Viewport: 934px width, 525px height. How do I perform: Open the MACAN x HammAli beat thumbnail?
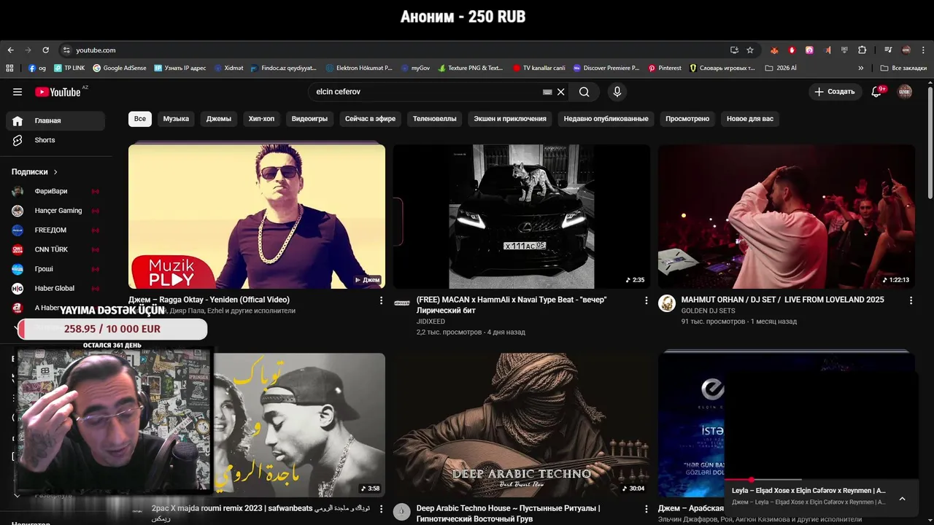pos(521,217)
